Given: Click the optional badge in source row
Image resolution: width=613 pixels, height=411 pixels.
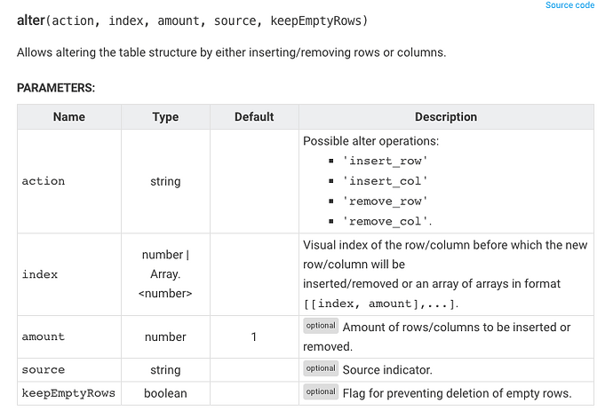Looking at the screenshot, I should pos(321,368).
